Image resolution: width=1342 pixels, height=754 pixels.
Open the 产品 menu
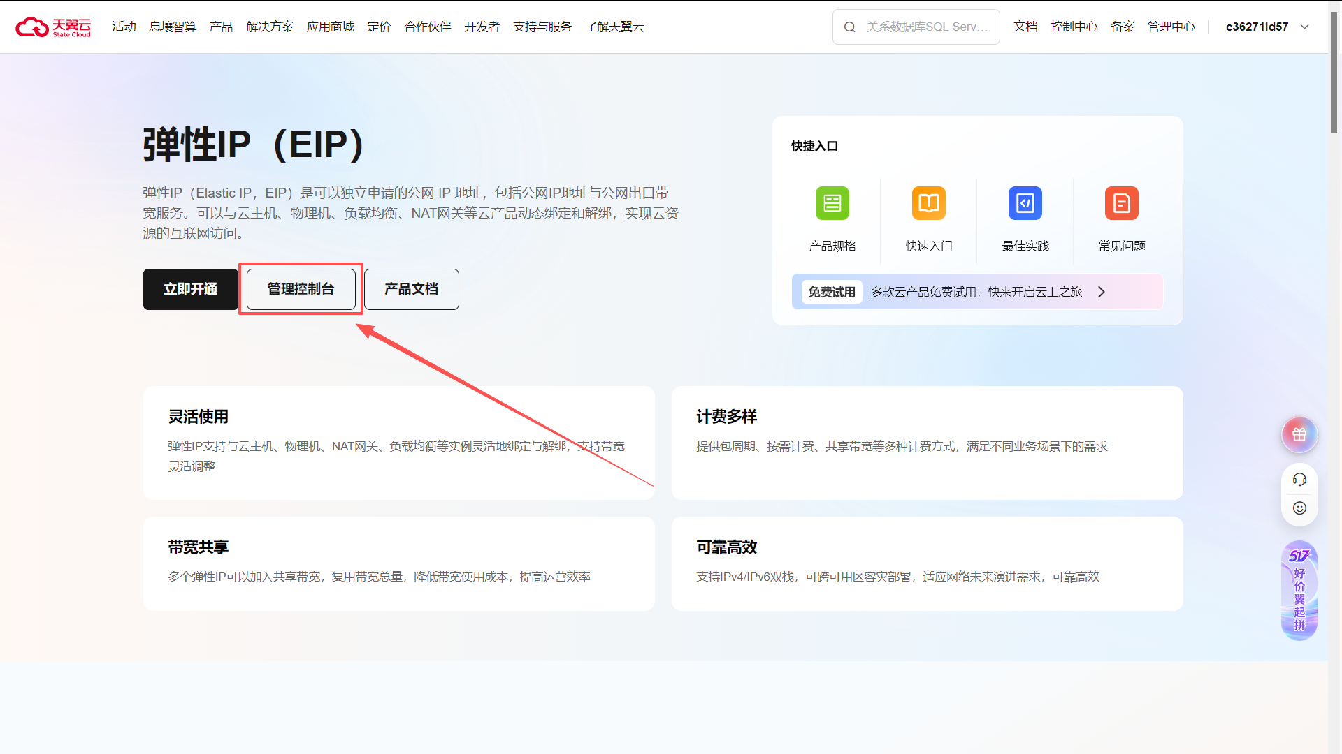[221, 27]
